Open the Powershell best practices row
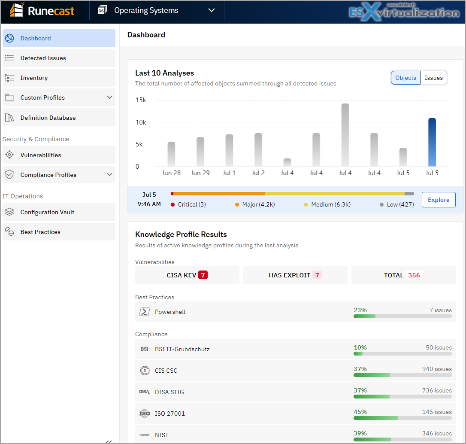Screen dimensions: 466x444 [x=295, y=312]
